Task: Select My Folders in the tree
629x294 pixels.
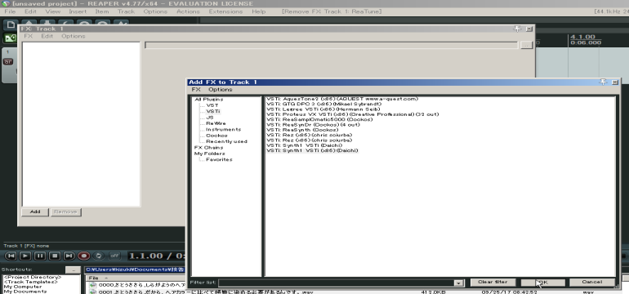Action: pyautogui.click(x=209, y=154)
